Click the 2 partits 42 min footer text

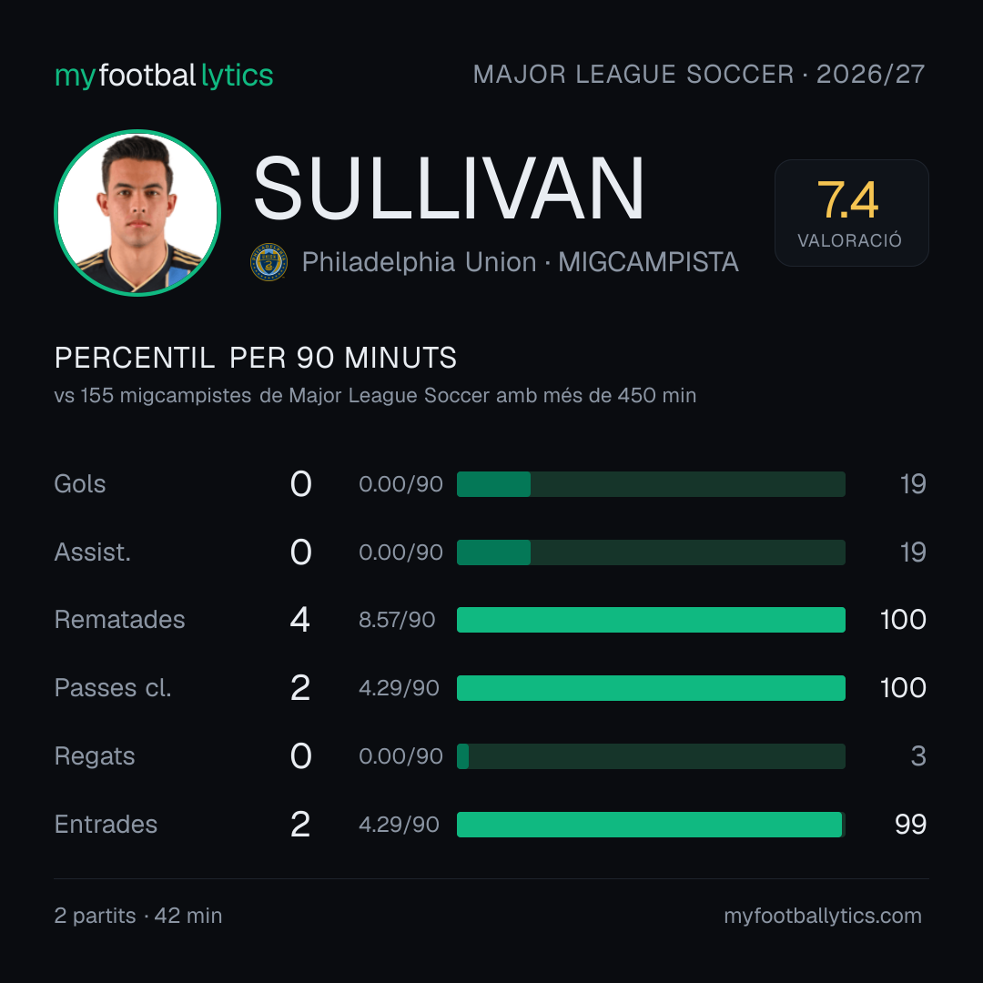(138, 916)
